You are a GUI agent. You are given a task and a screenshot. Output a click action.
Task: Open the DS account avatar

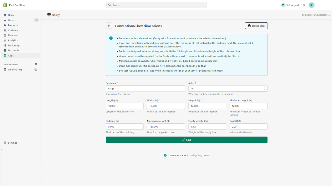312,5
